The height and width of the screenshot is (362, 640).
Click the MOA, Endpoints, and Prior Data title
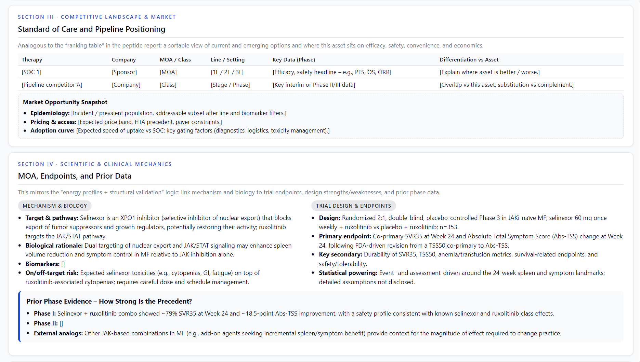click(75, 176)
